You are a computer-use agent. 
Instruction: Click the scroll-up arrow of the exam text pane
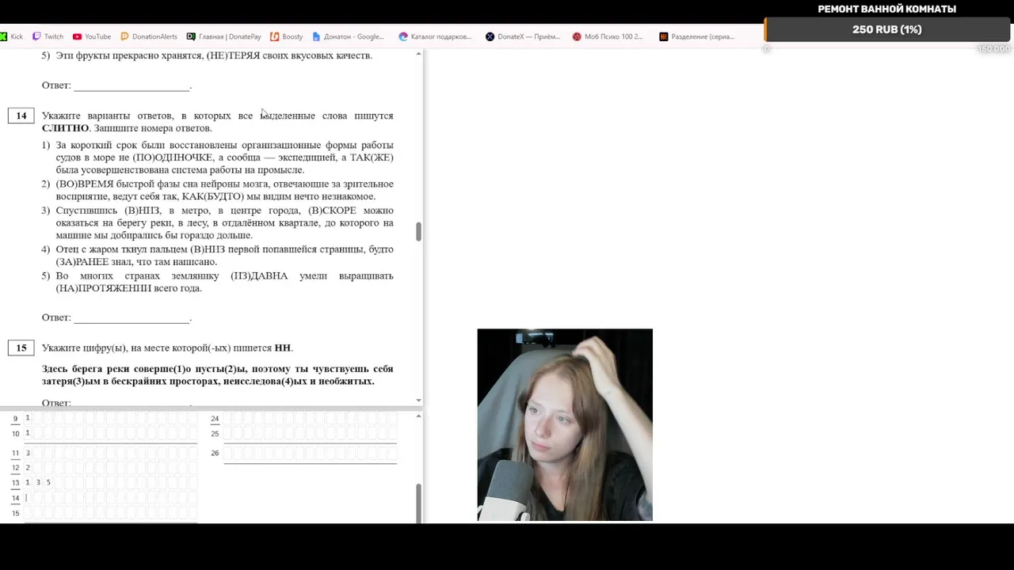(x=418, y=54)
